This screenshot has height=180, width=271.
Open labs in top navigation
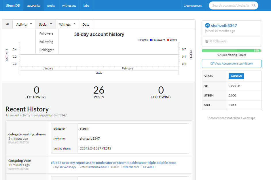tap(86, 5)
